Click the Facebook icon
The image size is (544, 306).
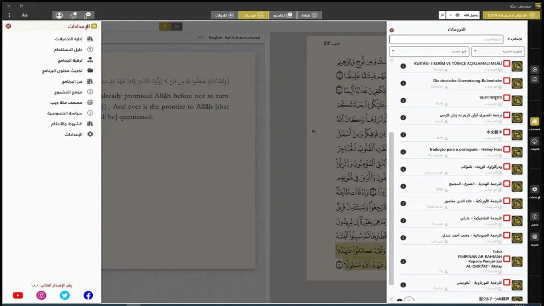coord(88,295)
